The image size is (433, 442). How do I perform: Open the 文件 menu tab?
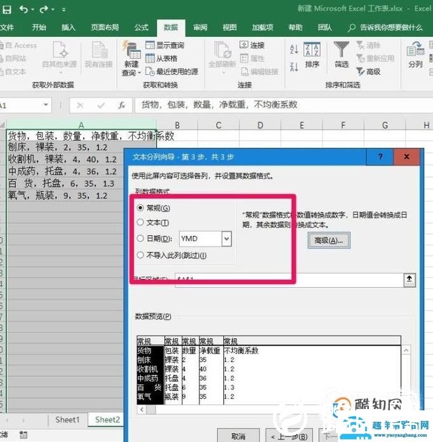[x=7, y=27]
